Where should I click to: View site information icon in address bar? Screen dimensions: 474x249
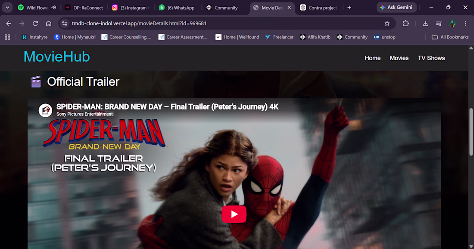pyautogui.click(x=64, y=24)
